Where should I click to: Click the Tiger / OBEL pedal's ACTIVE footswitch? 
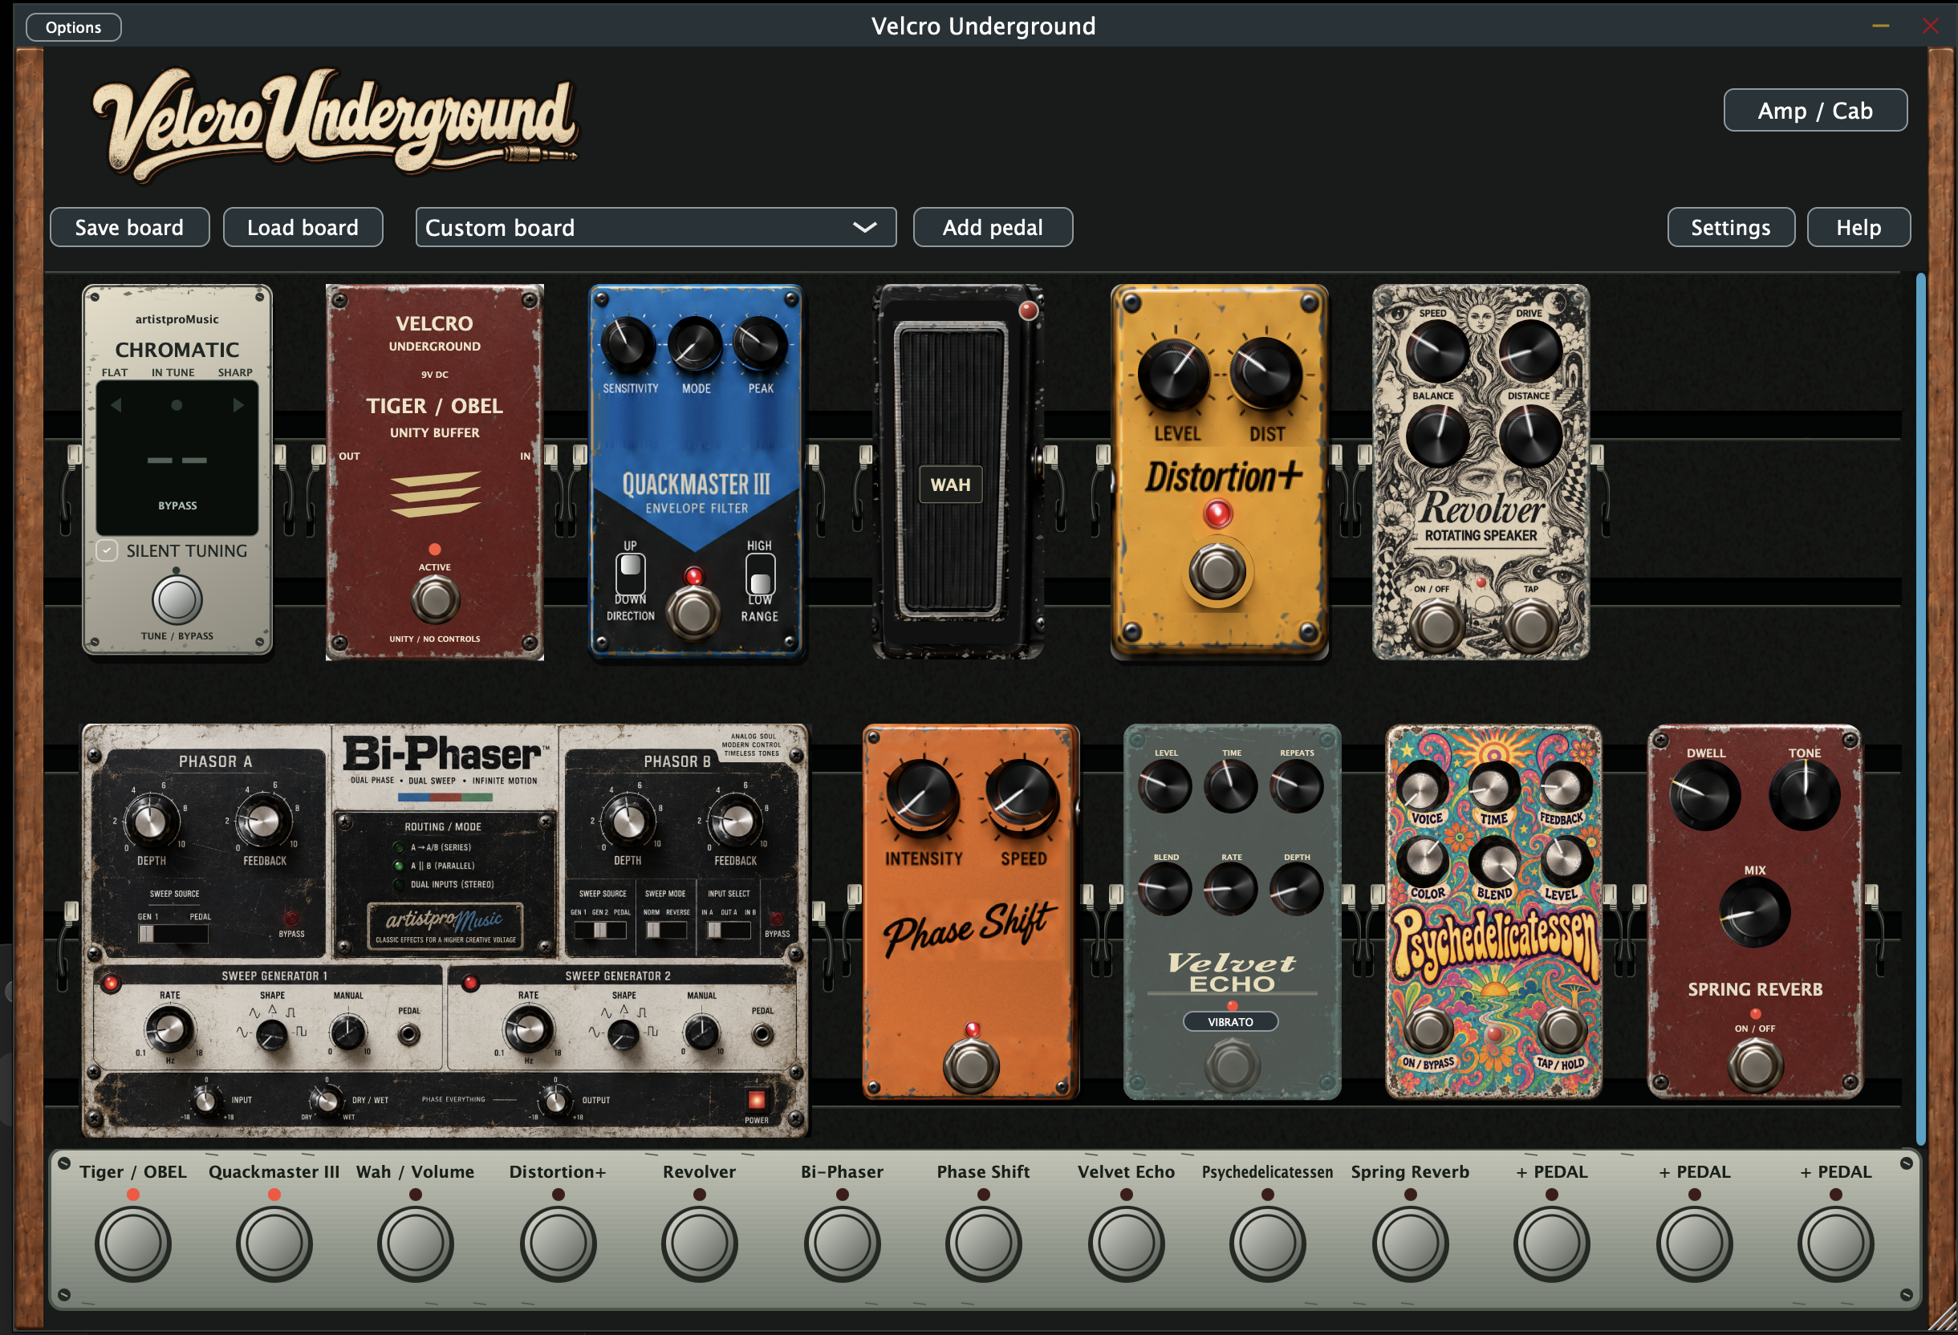435,599
